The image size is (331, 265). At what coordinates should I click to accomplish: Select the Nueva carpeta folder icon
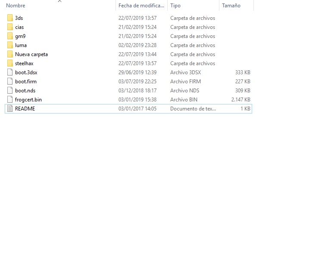(10, 54)
